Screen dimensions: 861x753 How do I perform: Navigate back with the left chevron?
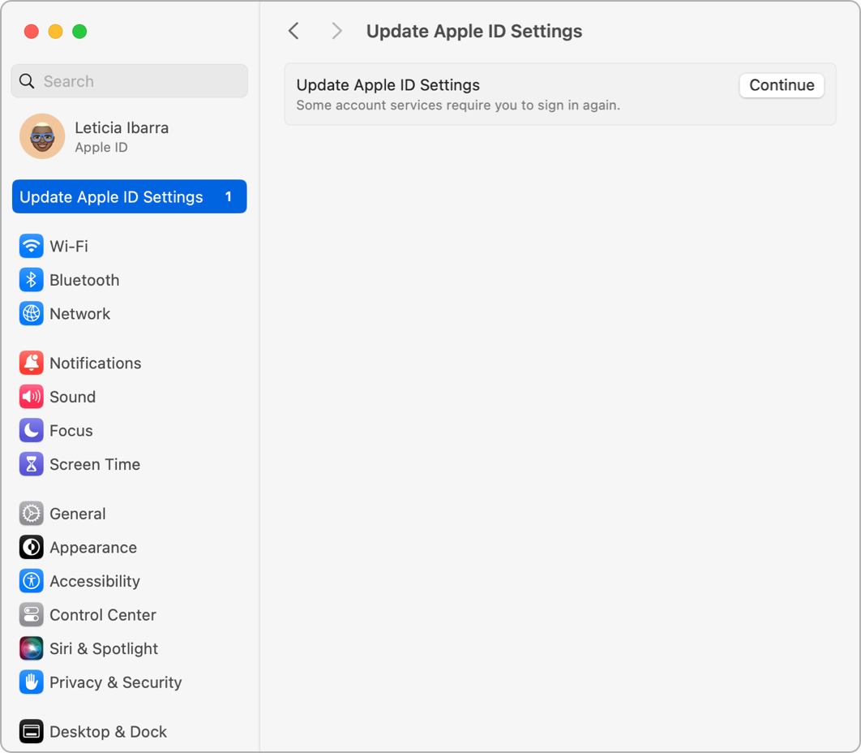click(293, 32)
